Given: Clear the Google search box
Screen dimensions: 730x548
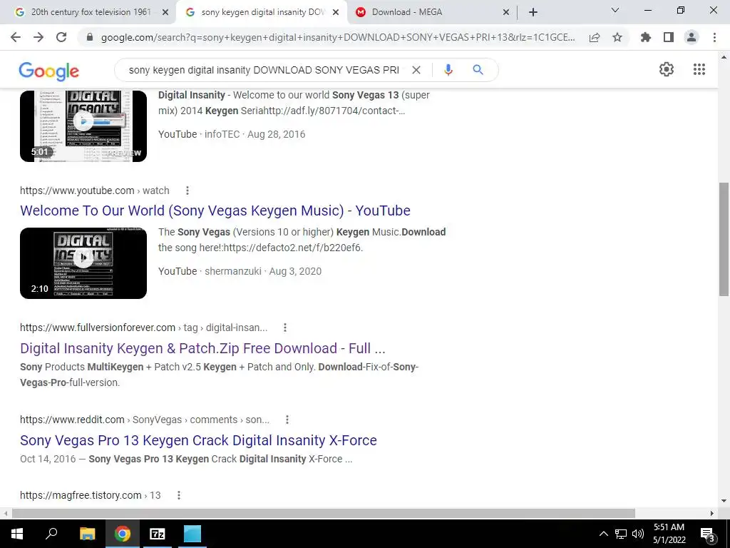Looking at the screenshot, I should coord(416,70).
